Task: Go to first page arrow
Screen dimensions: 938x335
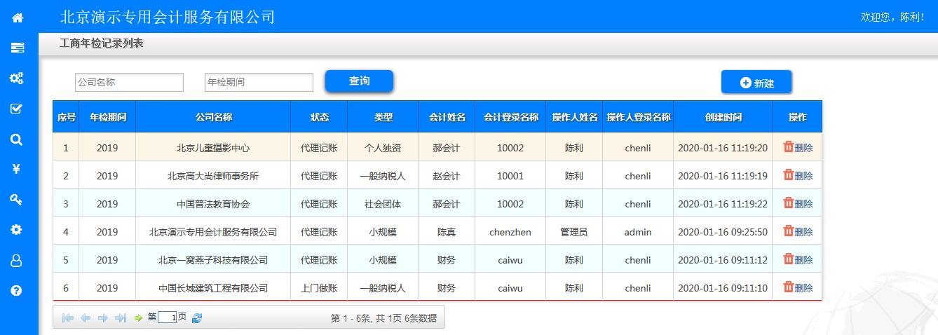Action: (68, 317)
